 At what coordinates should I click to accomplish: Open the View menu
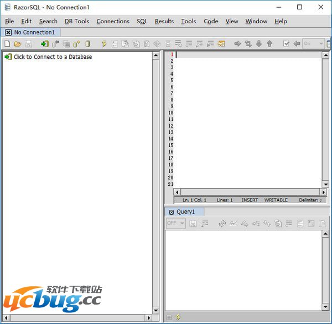point(232,21)
